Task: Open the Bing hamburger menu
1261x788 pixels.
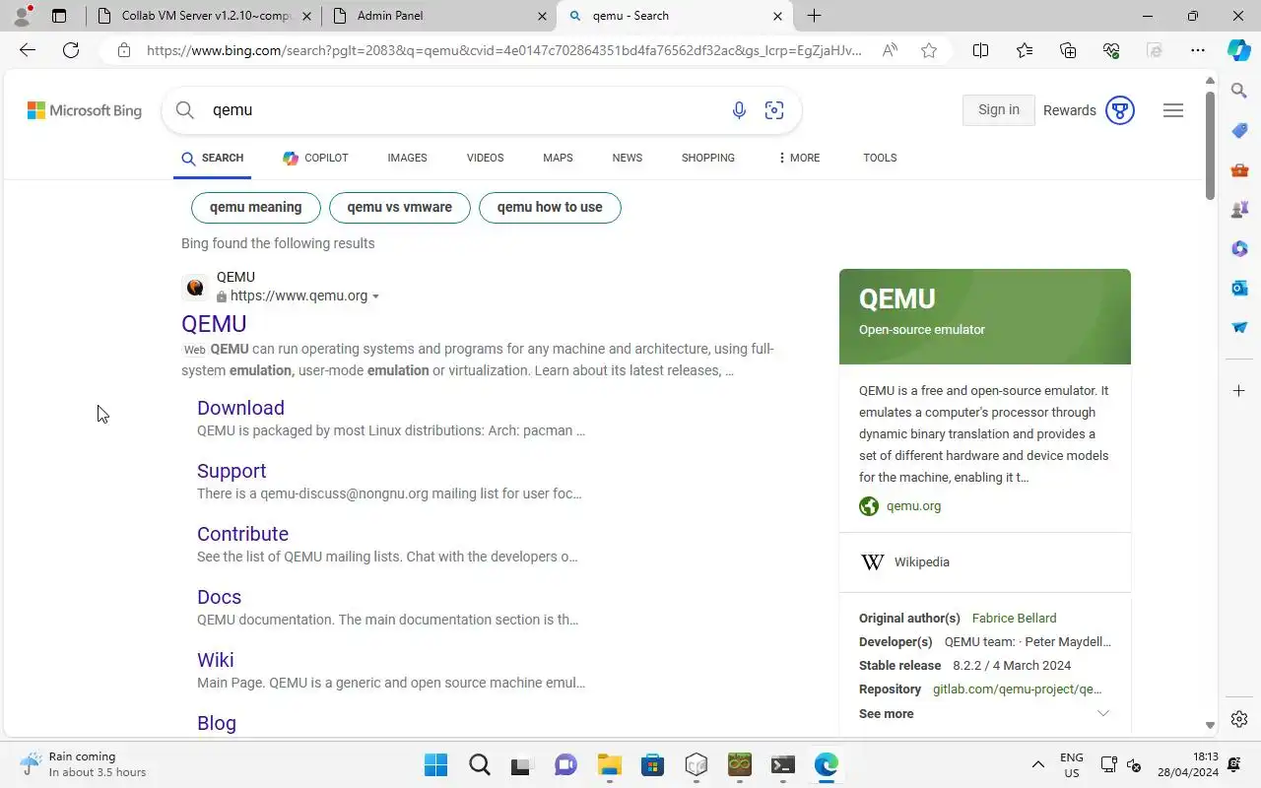Action: point(1173,110)
